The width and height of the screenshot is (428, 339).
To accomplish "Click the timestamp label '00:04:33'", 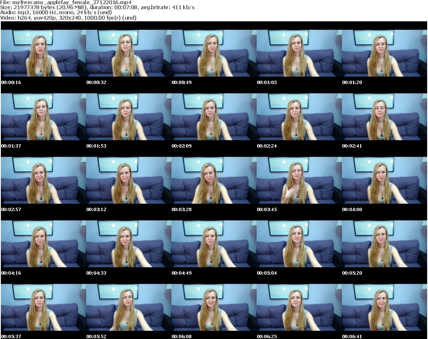I will tap(97, 273).
